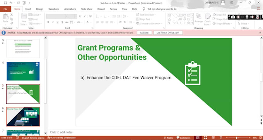263x140 pixels.
Task: Collapse the ribbon with the chevron
Action: pyautogui.click(x=260, y=28)
